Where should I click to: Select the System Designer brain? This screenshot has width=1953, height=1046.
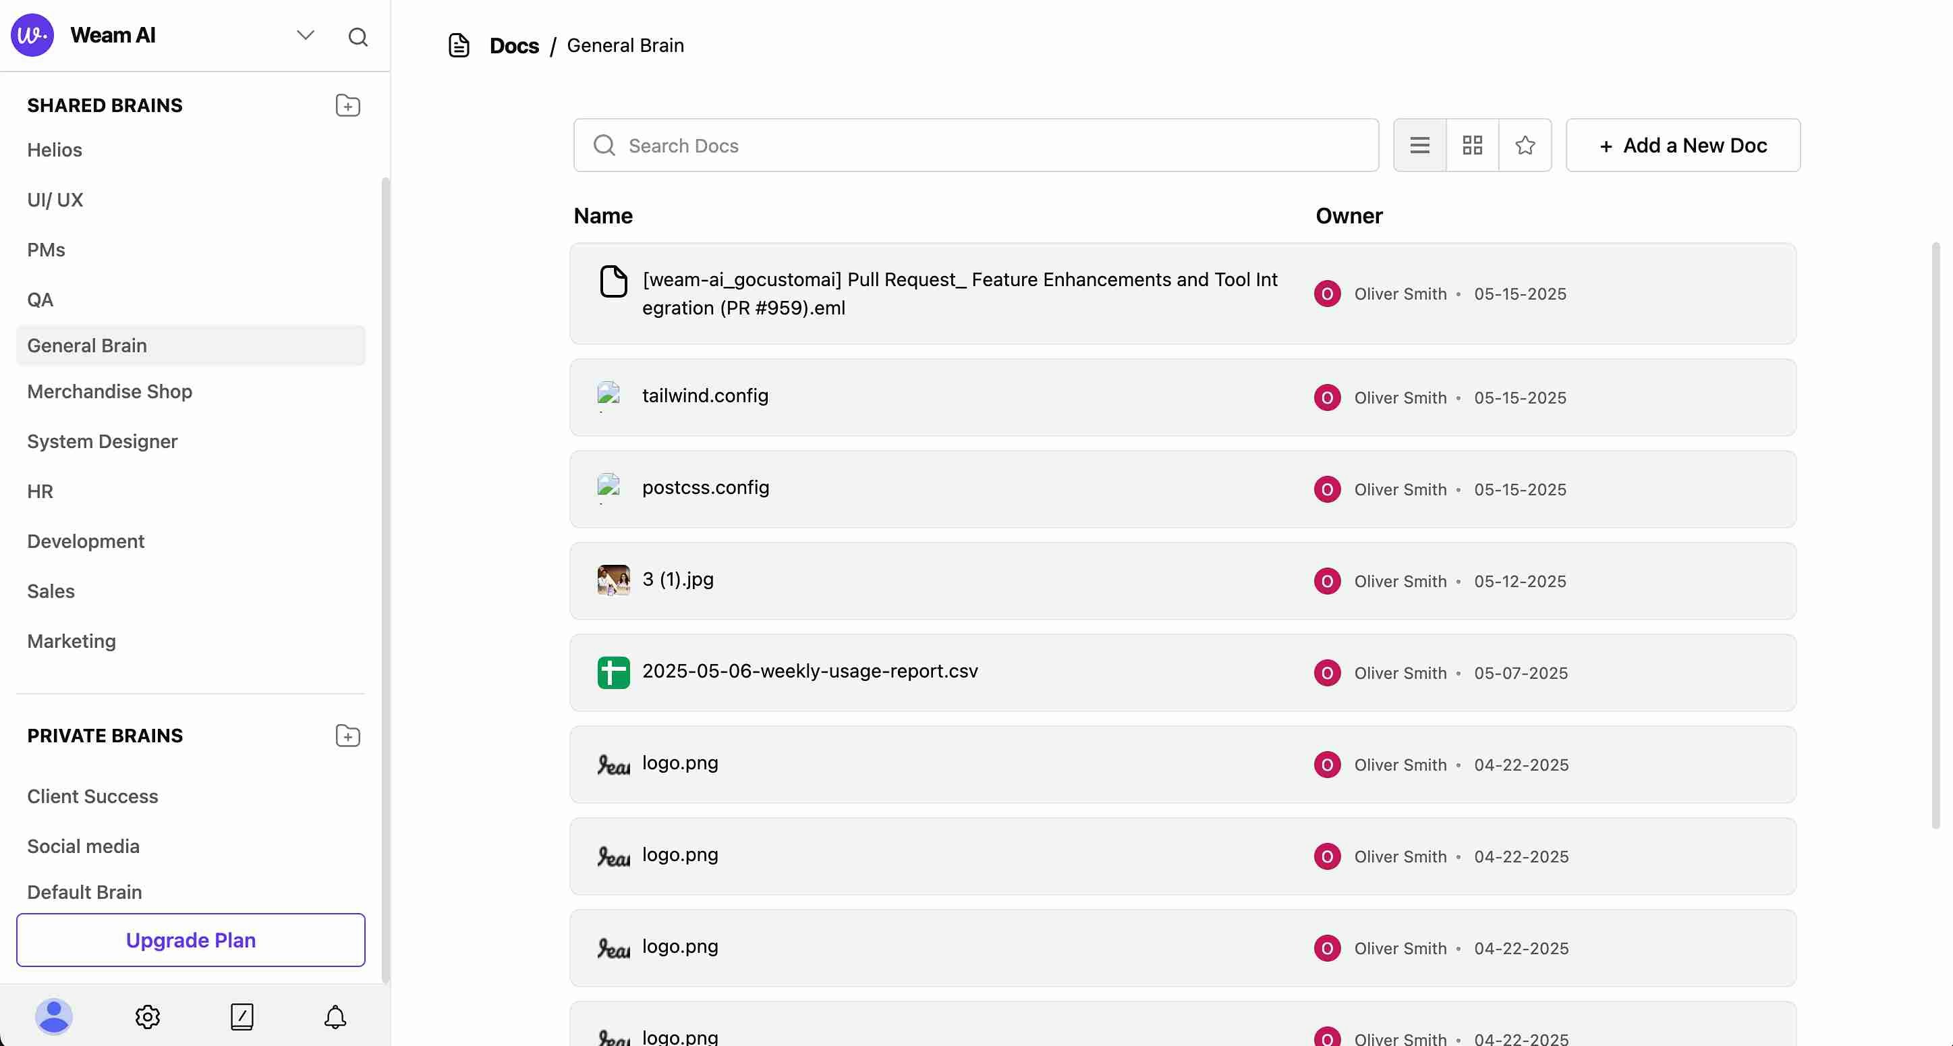point(103,441)
